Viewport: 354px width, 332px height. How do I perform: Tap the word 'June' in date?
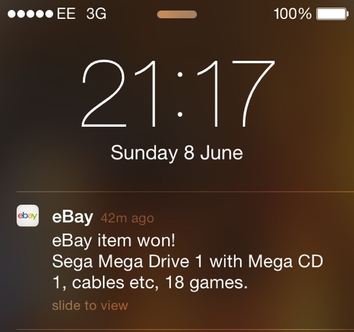click(222, 153)
